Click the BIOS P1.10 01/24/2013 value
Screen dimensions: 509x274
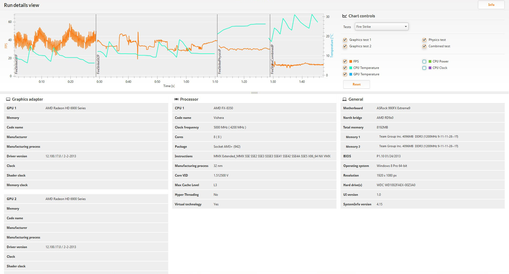tap(389, 156)
